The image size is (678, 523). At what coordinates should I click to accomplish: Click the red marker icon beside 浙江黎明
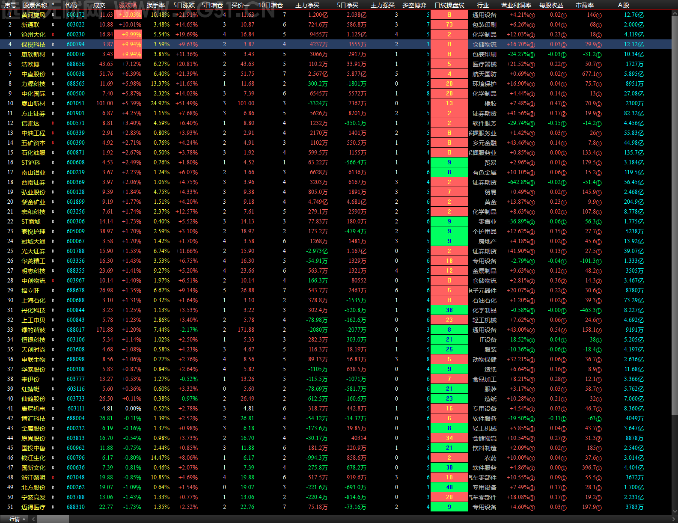coord(53,478)
